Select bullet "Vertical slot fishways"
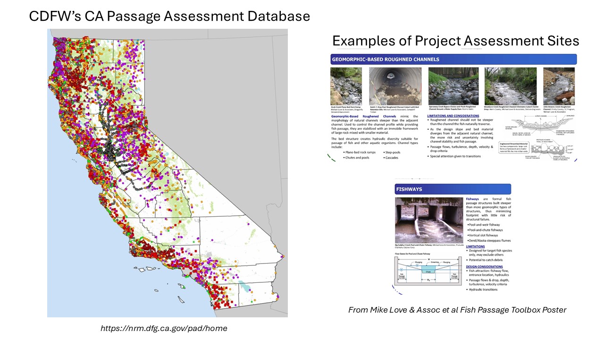 pyautogui.click(x=483, y=236)
